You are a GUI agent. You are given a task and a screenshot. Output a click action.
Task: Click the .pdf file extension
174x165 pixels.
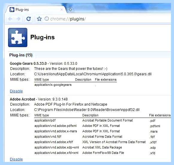pyautogui.click(x=152, y=121)
